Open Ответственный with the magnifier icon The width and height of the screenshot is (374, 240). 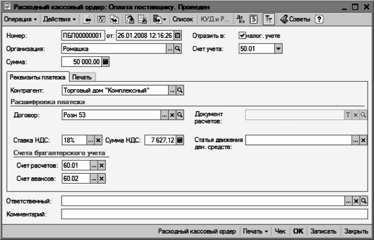pos(364,201)
